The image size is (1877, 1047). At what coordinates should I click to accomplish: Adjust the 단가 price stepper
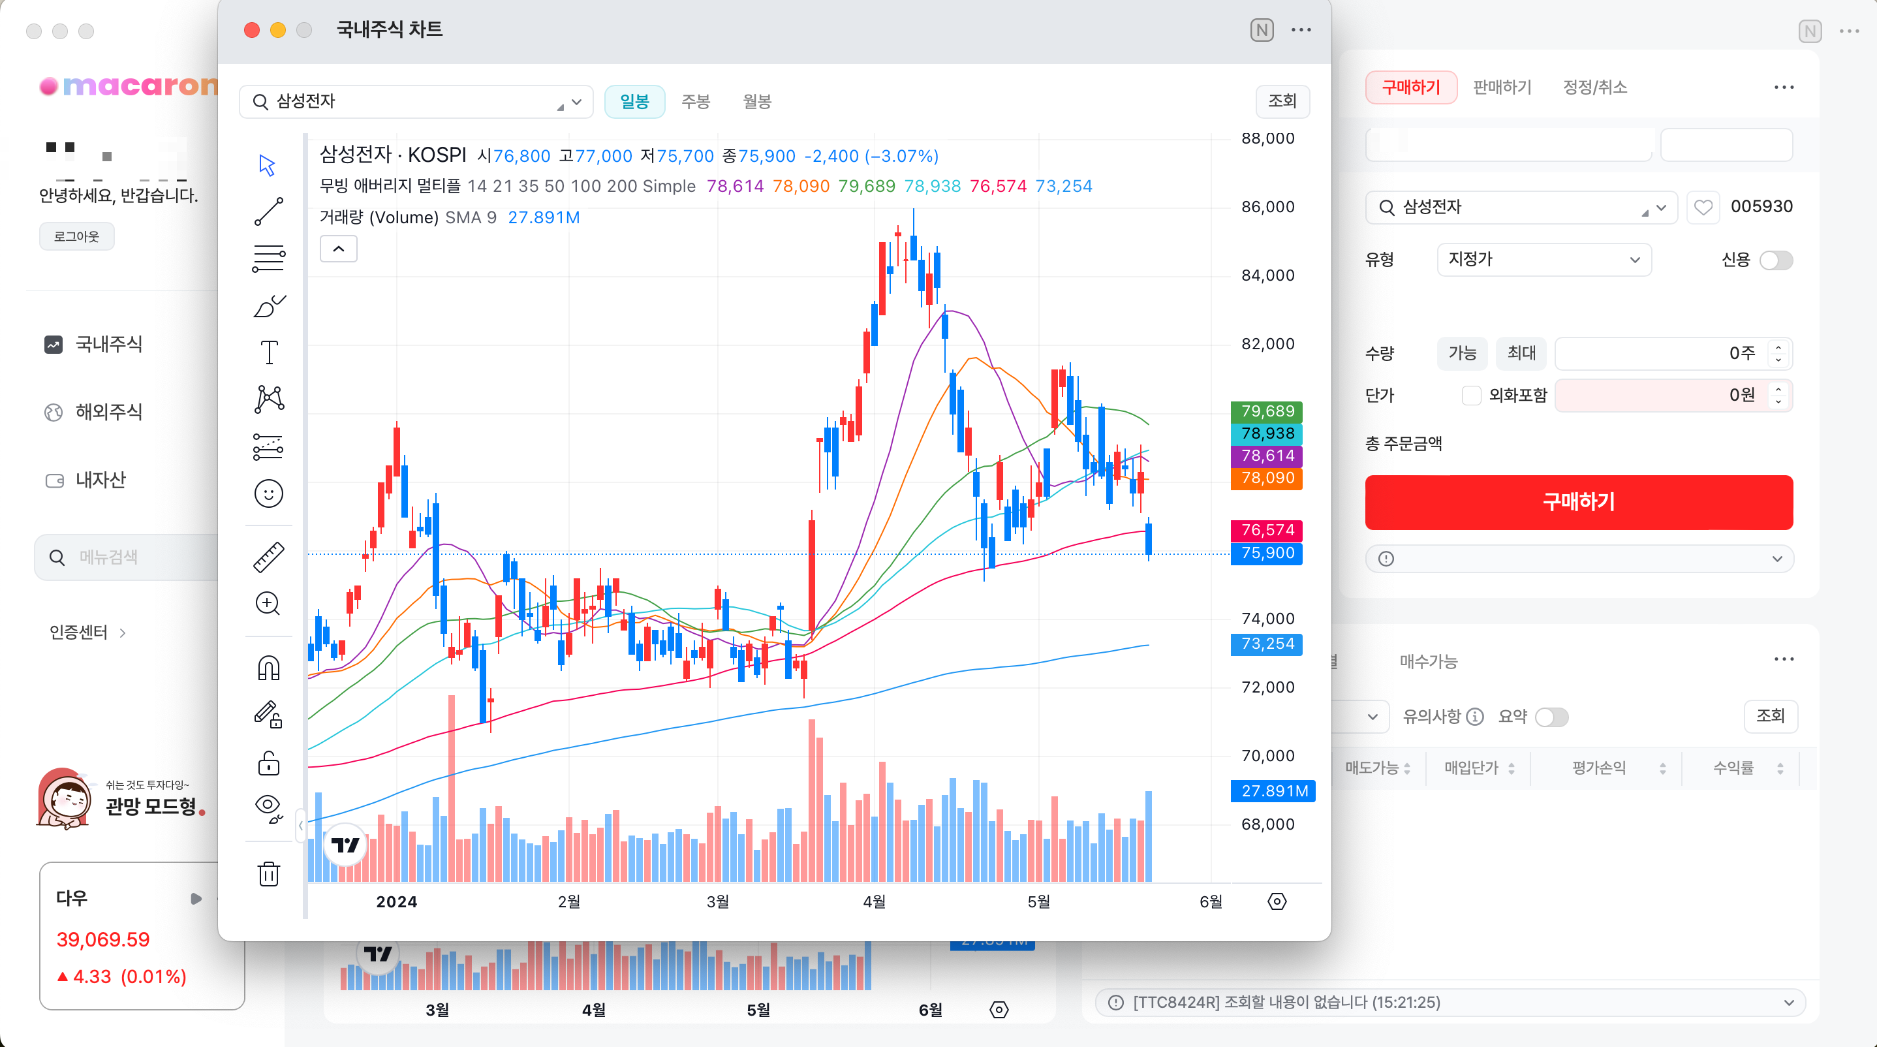(1778, 396)
